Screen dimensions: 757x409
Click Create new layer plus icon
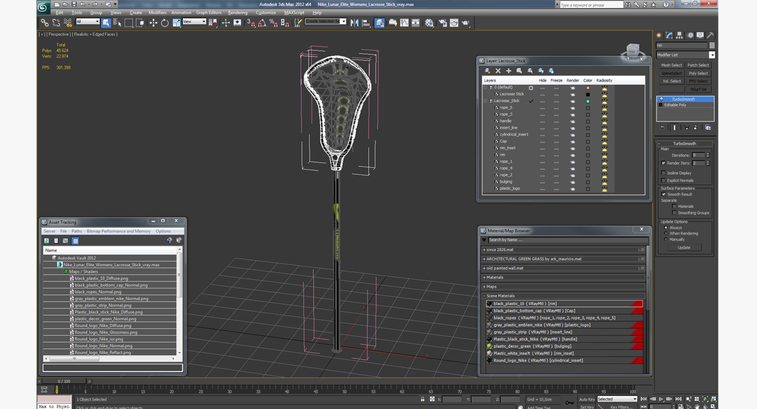coord(509,71)
